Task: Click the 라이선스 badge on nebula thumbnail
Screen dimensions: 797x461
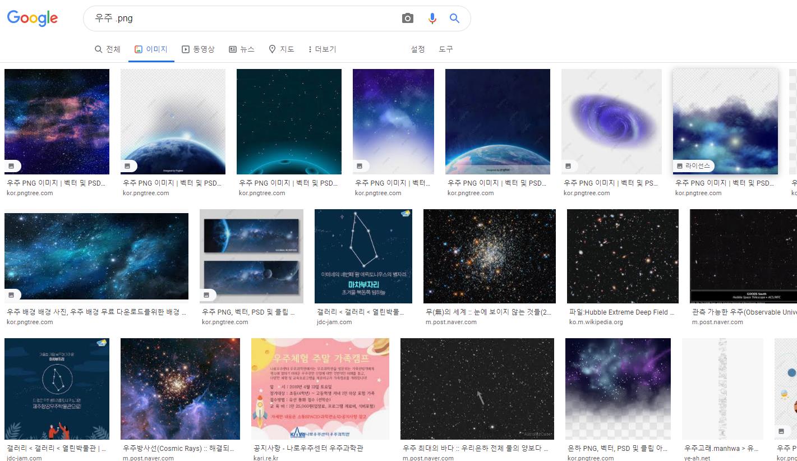Action: [x=694, y=165]
